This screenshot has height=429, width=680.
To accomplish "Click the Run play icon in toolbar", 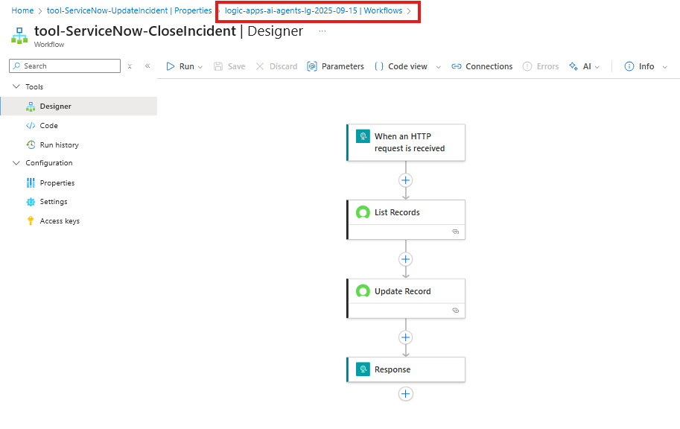I will point(171,66).
